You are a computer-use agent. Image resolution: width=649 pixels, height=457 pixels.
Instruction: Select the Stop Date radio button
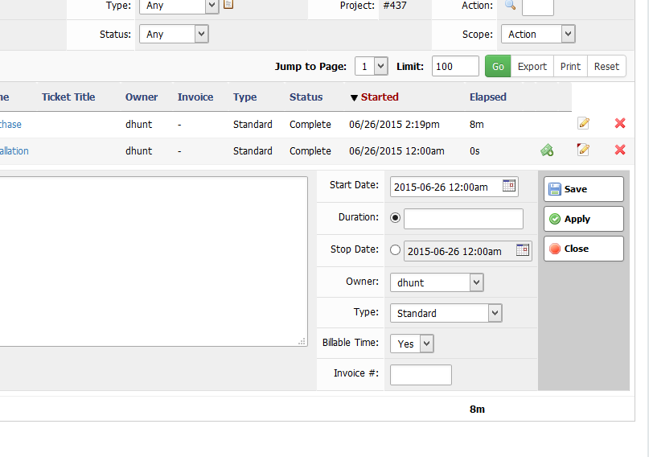coord(395,250)
